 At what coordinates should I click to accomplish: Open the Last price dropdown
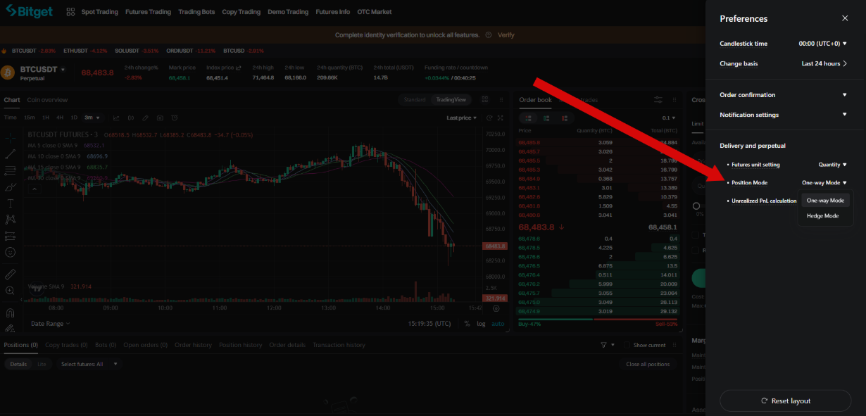pyautogui.click(x=461, y=118)
